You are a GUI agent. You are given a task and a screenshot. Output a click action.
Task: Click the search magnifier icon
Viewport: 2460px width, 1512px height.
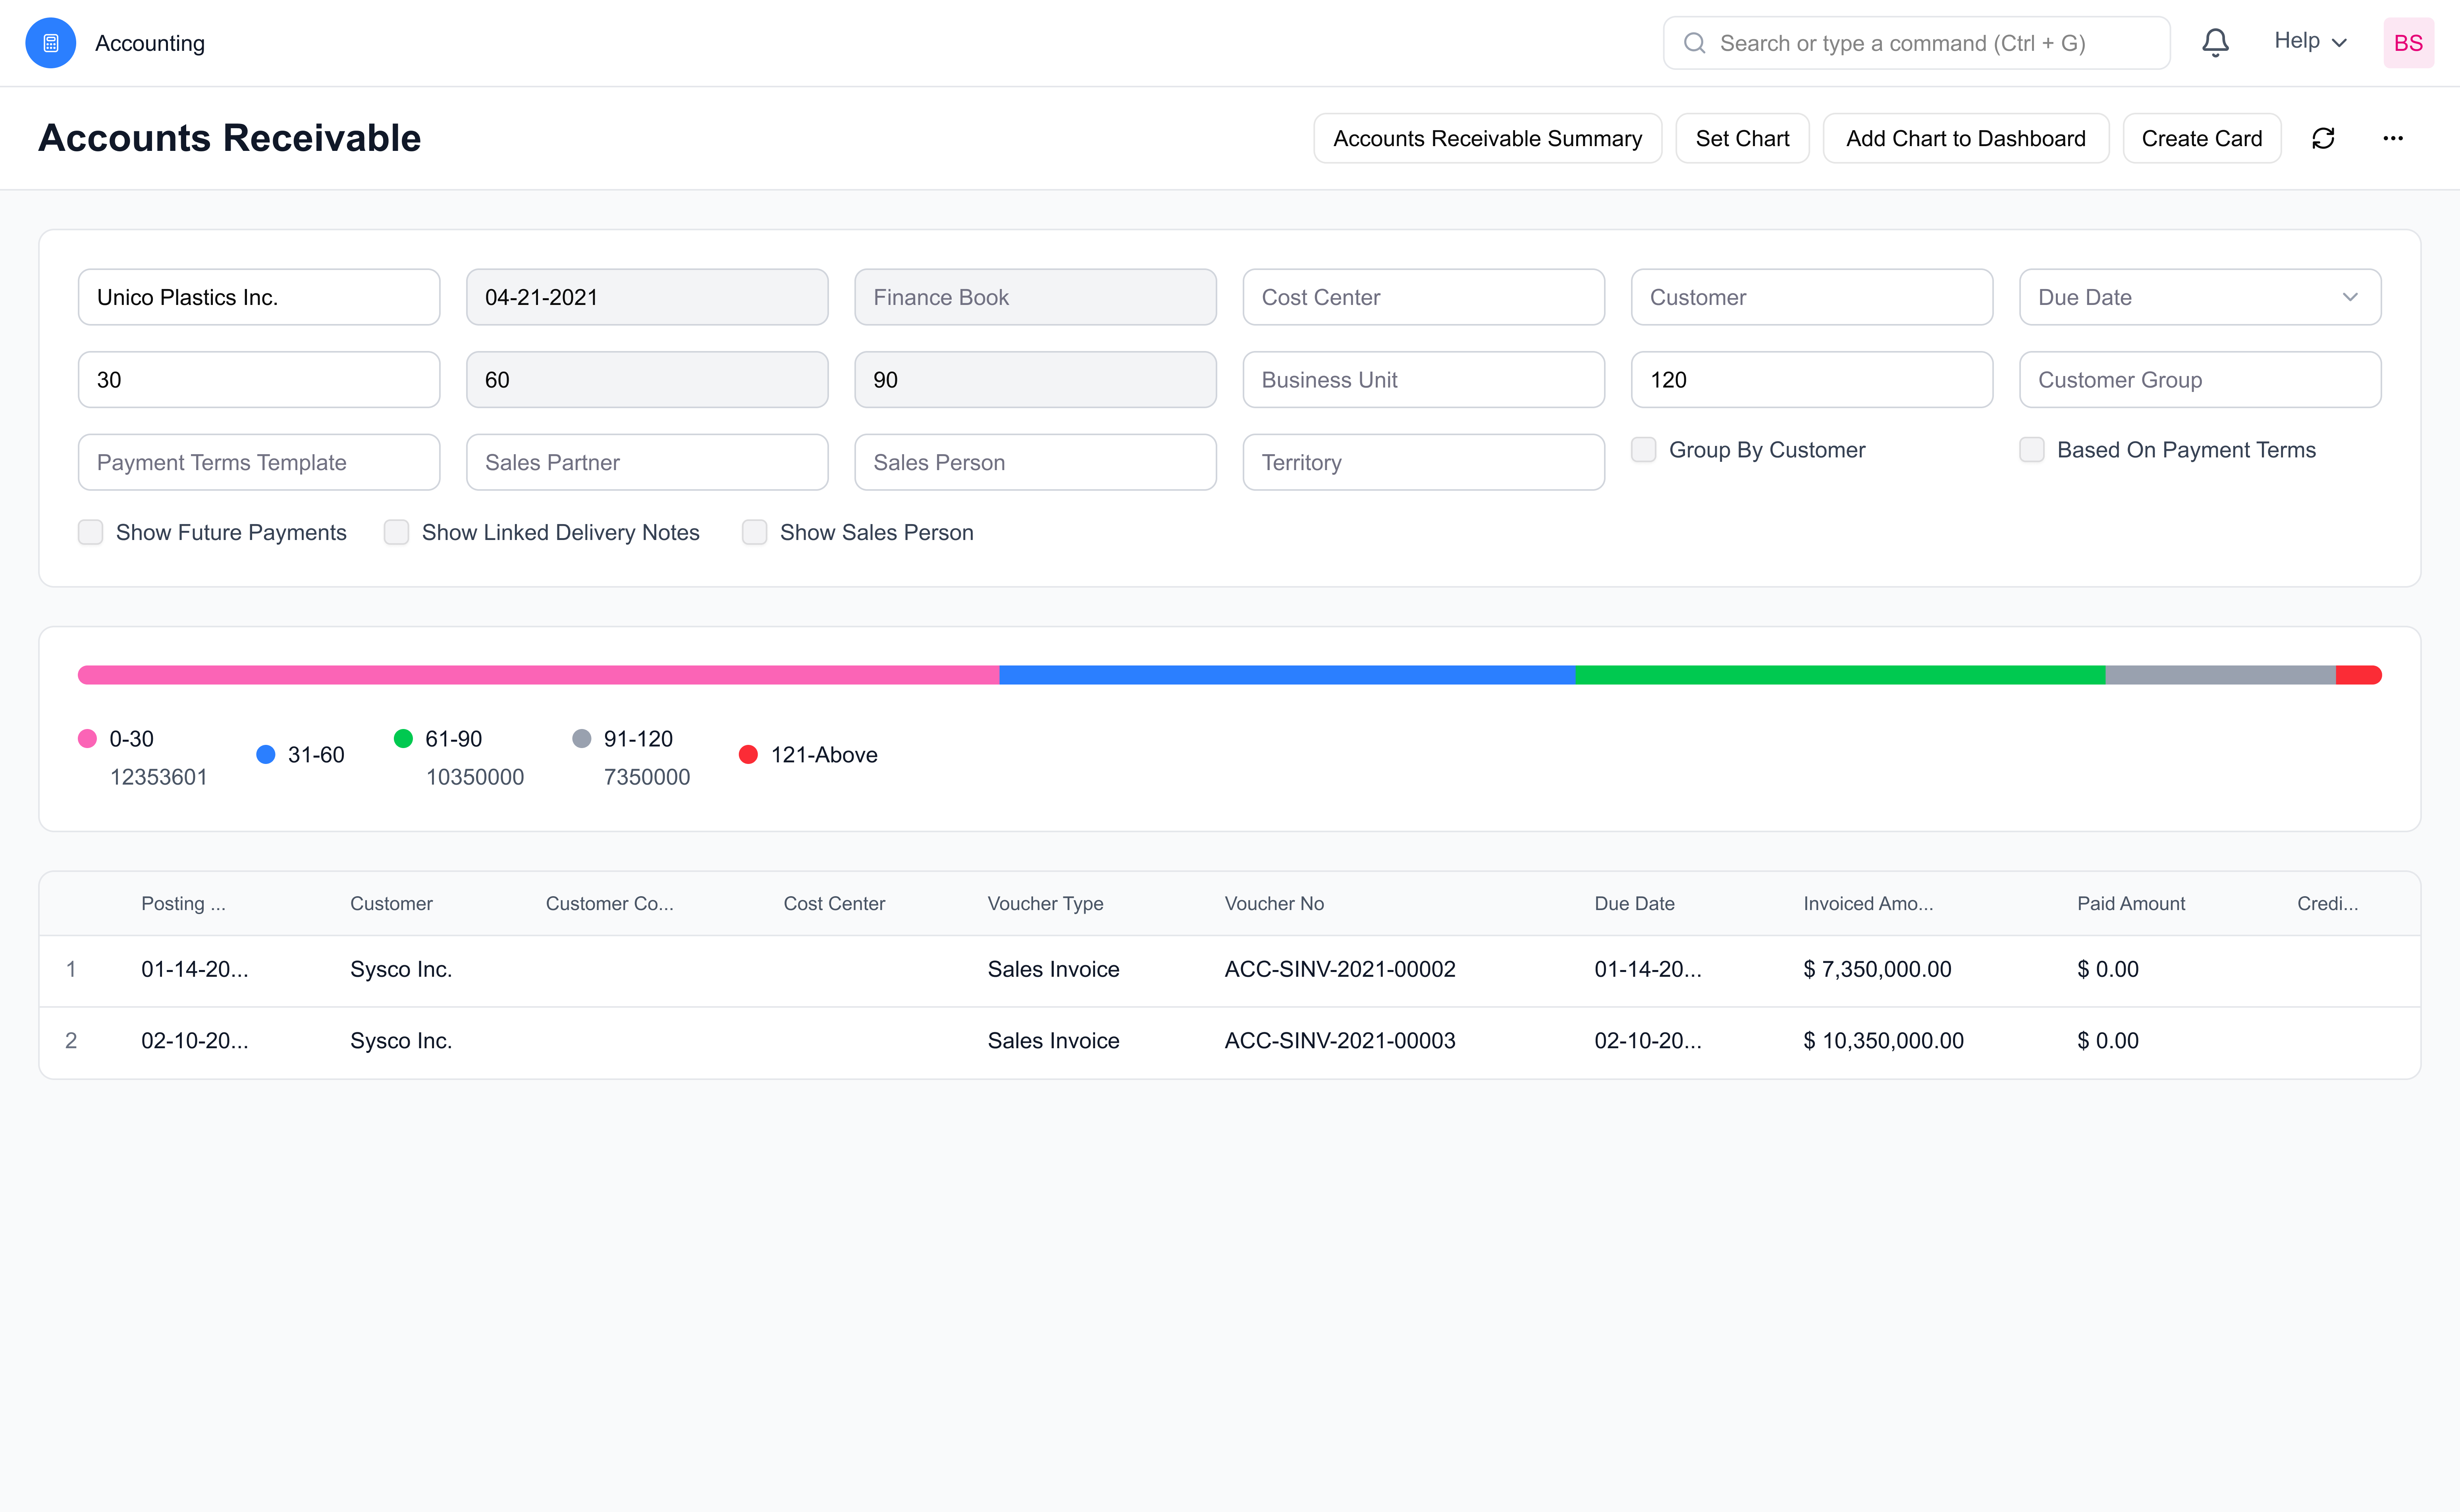(1694, 43)
